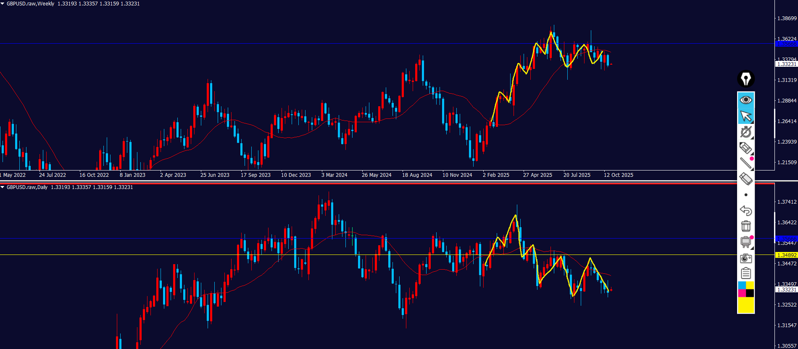Click the crossed-out stopwatch tool
This screenshot has width=798, height=349.
(x=746, y=132)
